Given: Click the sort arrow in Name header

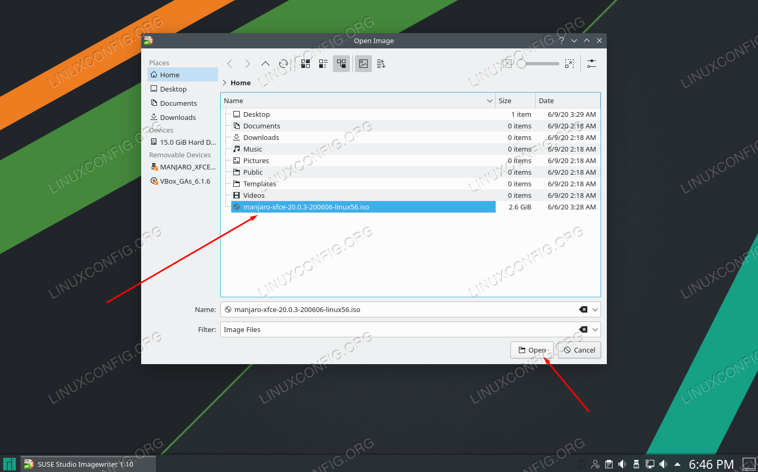Looking at the screenshot, I should [489, 101].
